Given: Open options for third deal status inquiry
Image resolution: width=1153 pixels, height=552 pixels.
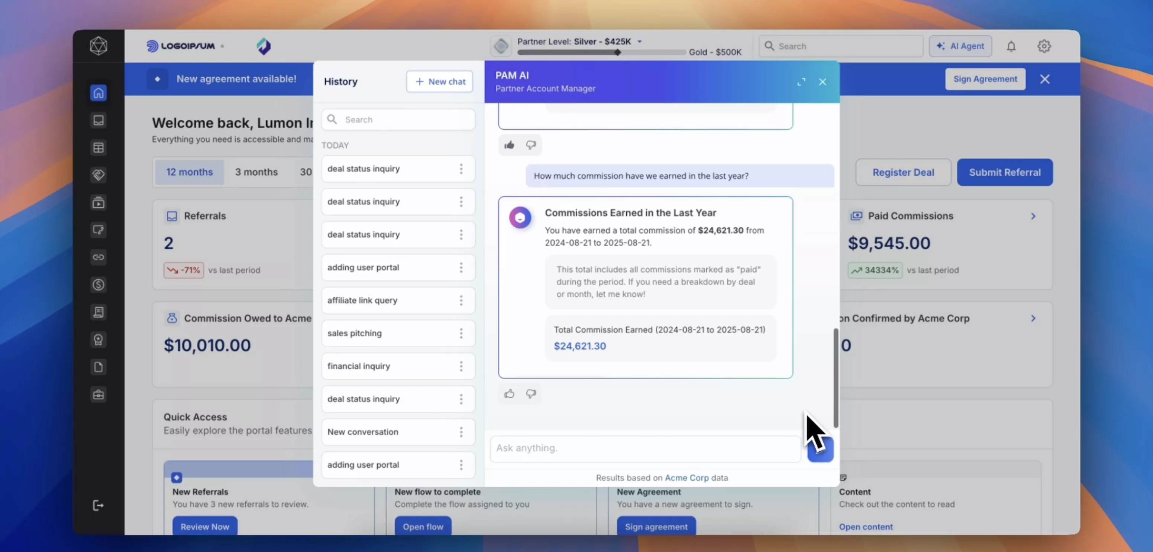Looking at the screenshot, I should (x=461, y=234).
